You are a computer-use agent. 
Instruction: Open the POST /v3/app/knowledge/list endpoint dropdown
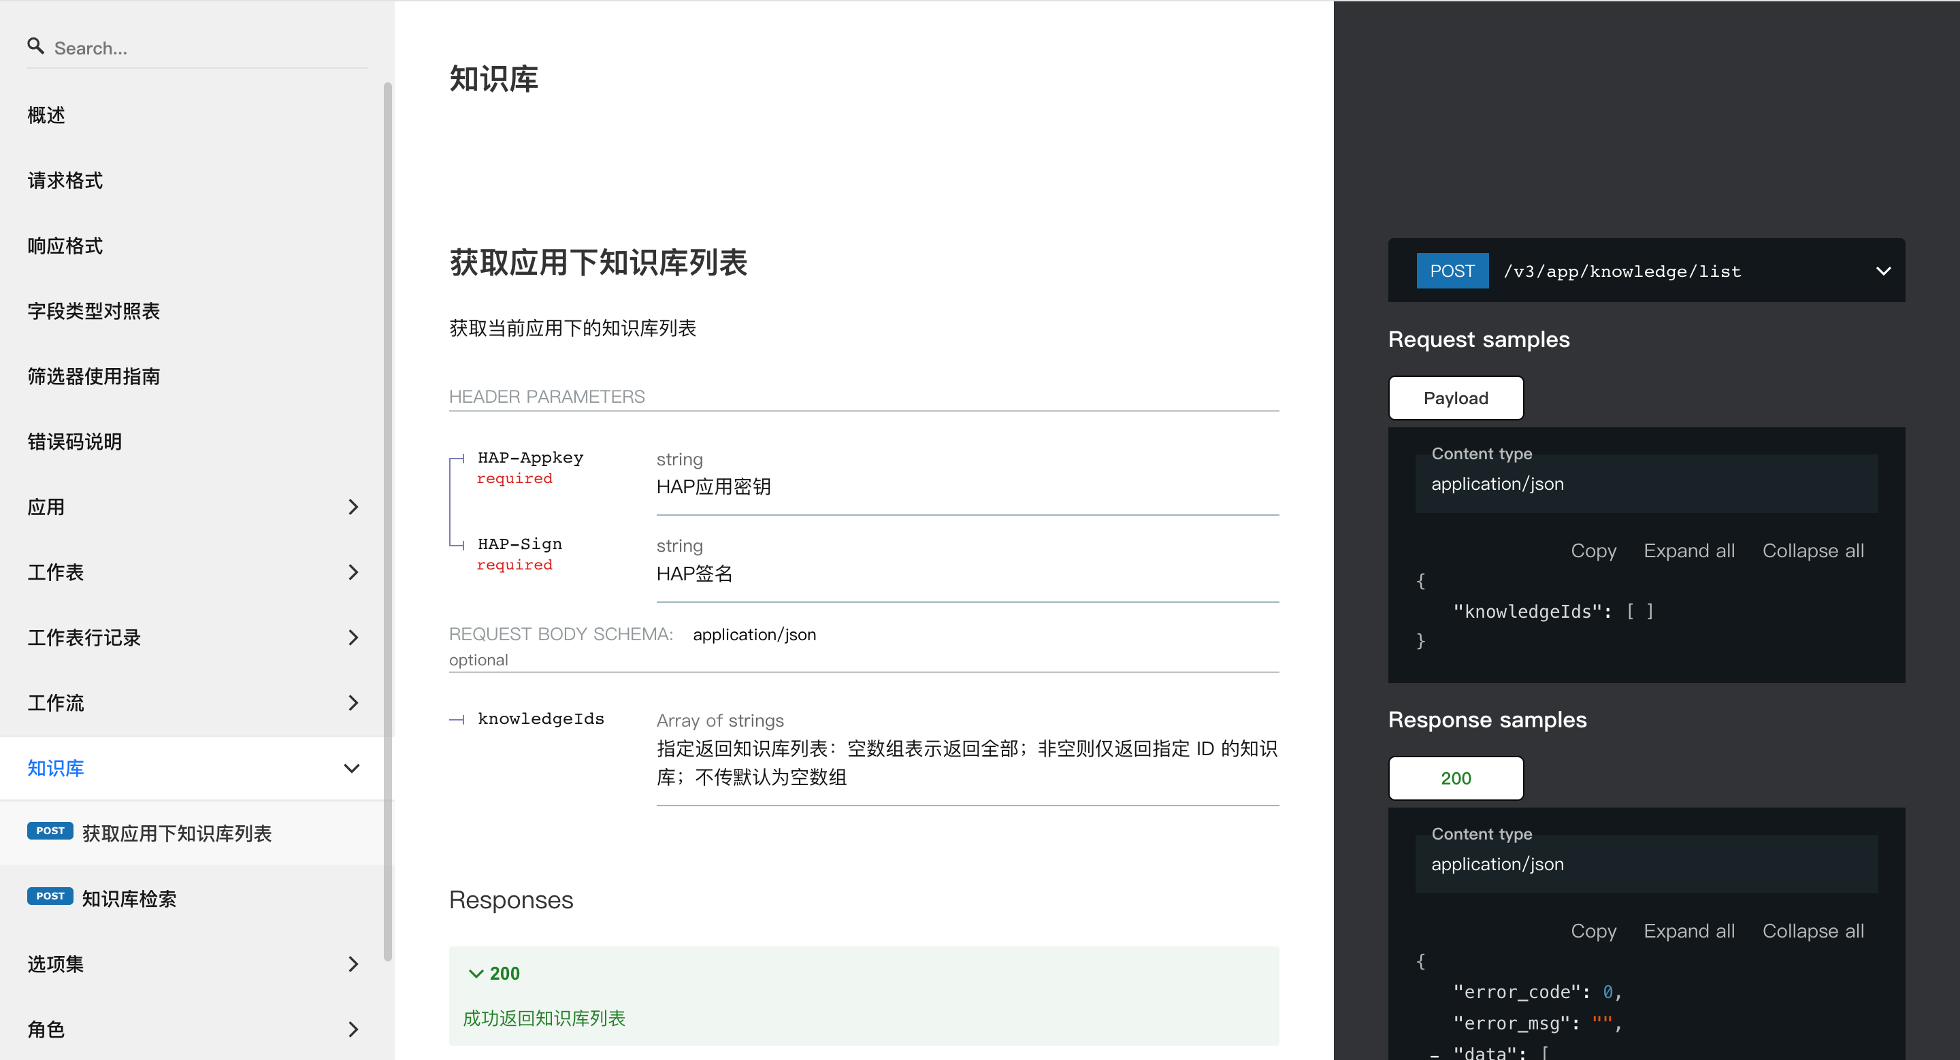(1882, 271)
